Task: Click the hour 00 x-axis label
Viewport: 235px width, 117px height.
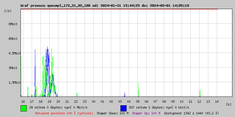Action: tap(93, 101)
